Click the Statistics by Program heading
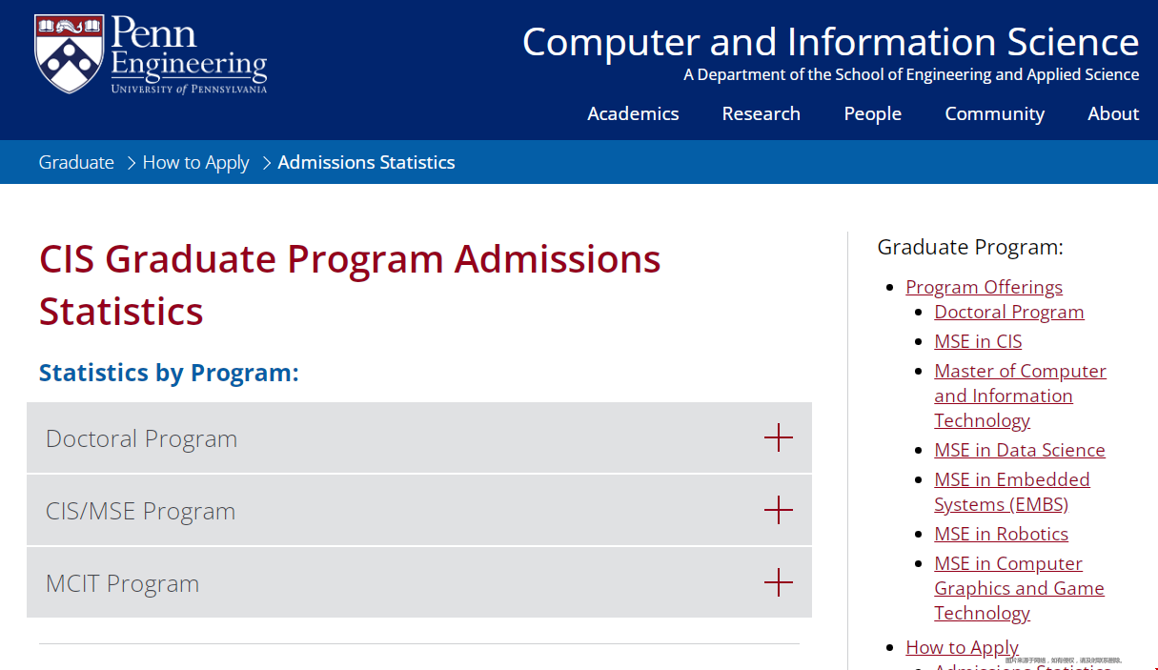 (169, 373)
